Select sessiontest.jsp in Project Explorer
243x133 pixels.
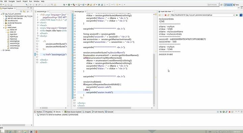click(x=15, y=46)
